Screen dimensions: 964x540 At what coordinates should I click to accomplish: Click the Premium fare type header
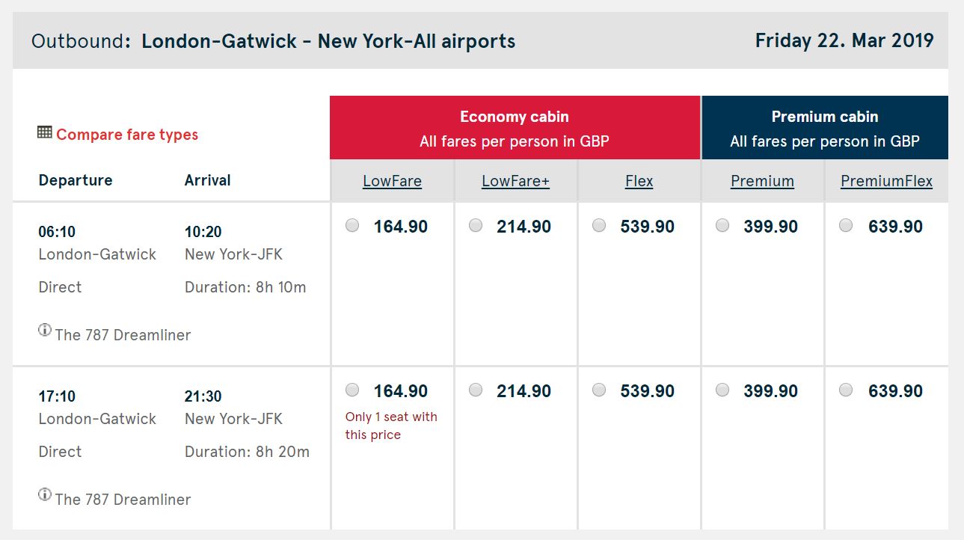click(762, 181)
